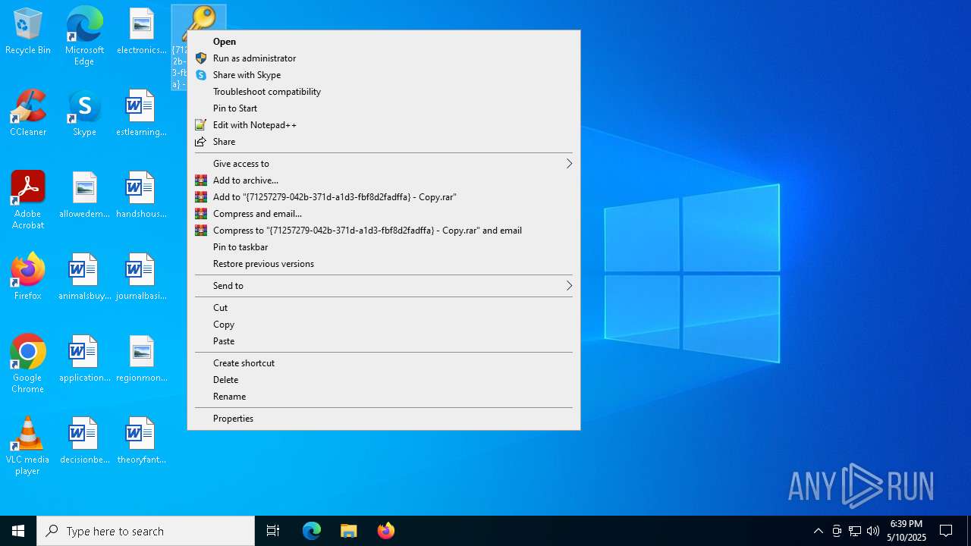Select the application Word document icon
Image resolution: width=971 pixels, height=546 pixels.
point(84,359)
